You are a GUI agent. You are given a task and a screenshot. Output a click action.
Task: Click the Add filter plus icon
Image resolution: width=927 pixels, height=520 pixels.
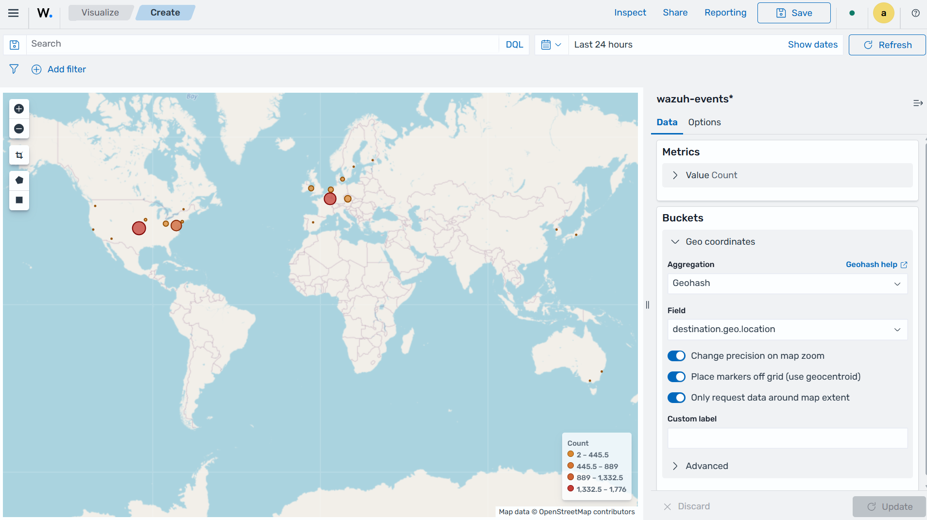tap(36, 69)
